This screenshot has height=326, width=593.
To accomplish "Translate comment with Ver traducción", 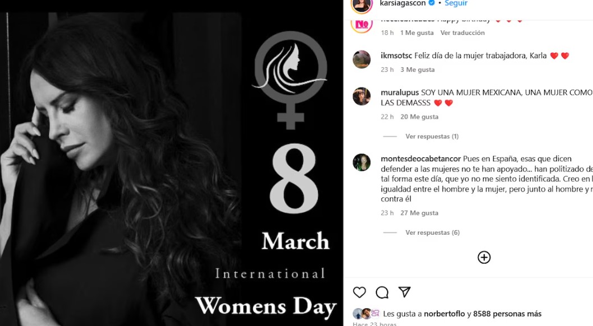I will (462, 33).
